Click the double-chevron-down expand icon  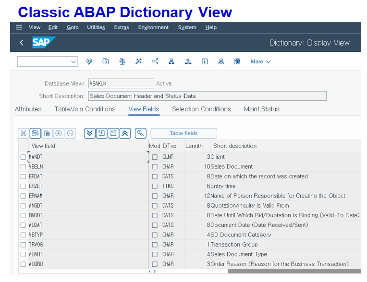click(90, 133)
